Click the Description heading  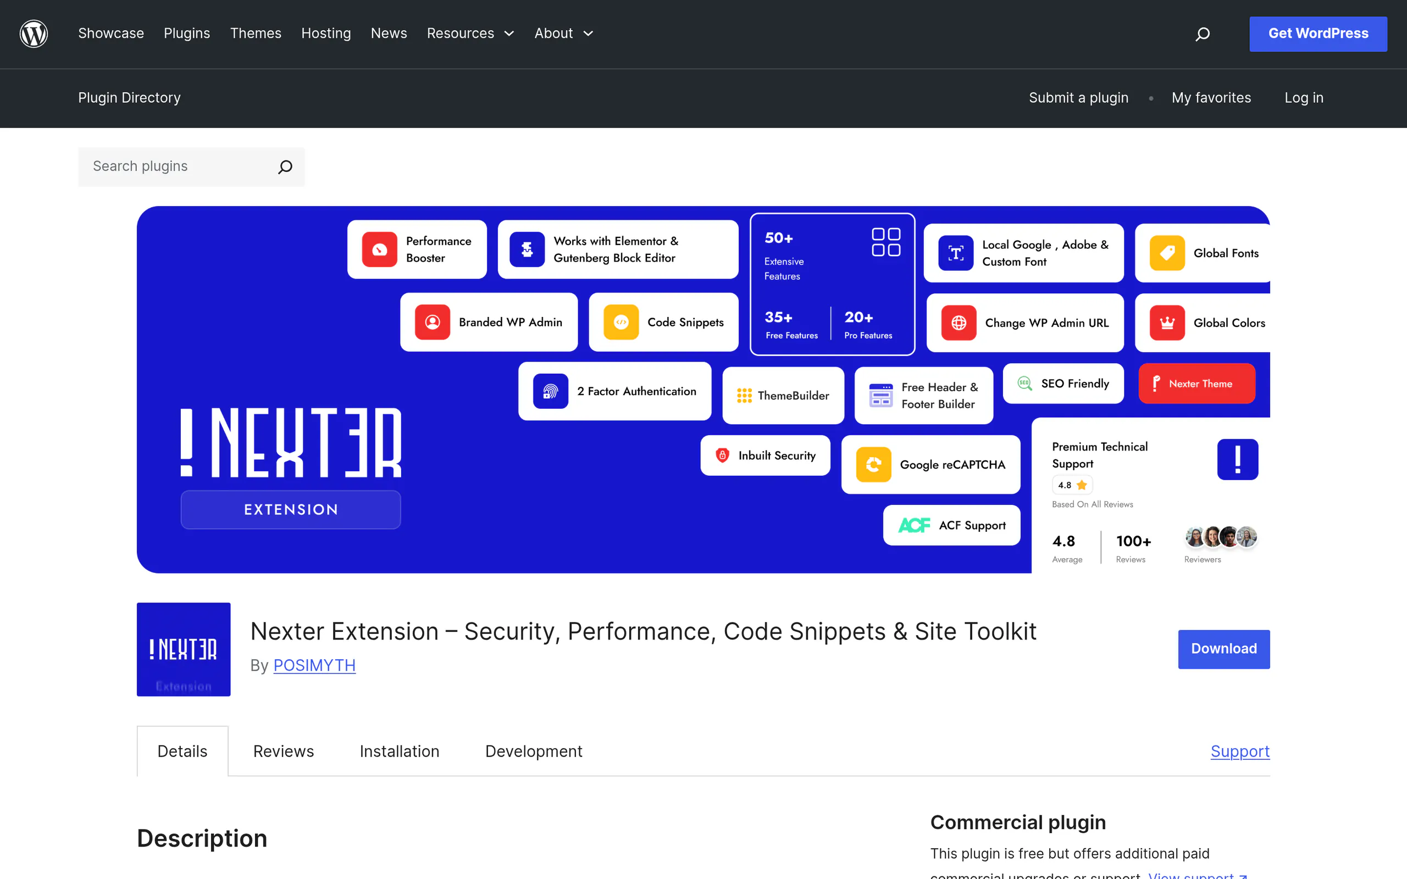202,838
